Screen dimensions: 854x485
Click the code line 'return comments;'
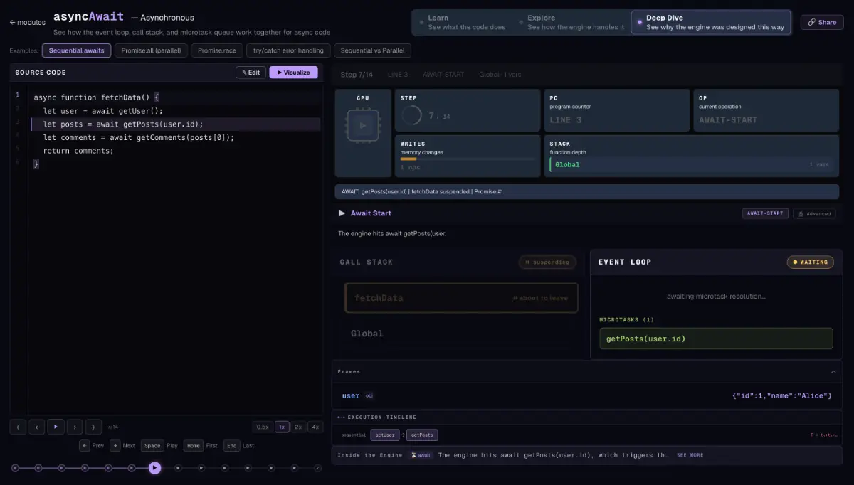tap(78, 151)
